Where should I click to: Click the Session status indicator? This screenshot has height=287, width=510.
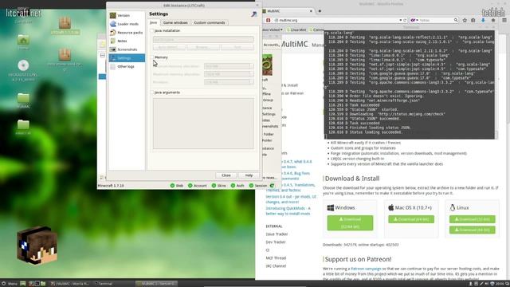point(258,186)
